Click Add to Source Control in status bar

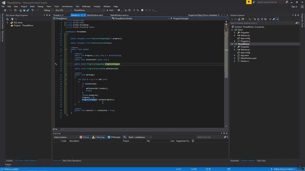[x=283, y=169]
